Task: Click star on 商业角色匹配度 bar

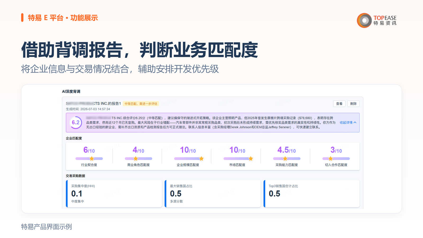Action: 136,159
